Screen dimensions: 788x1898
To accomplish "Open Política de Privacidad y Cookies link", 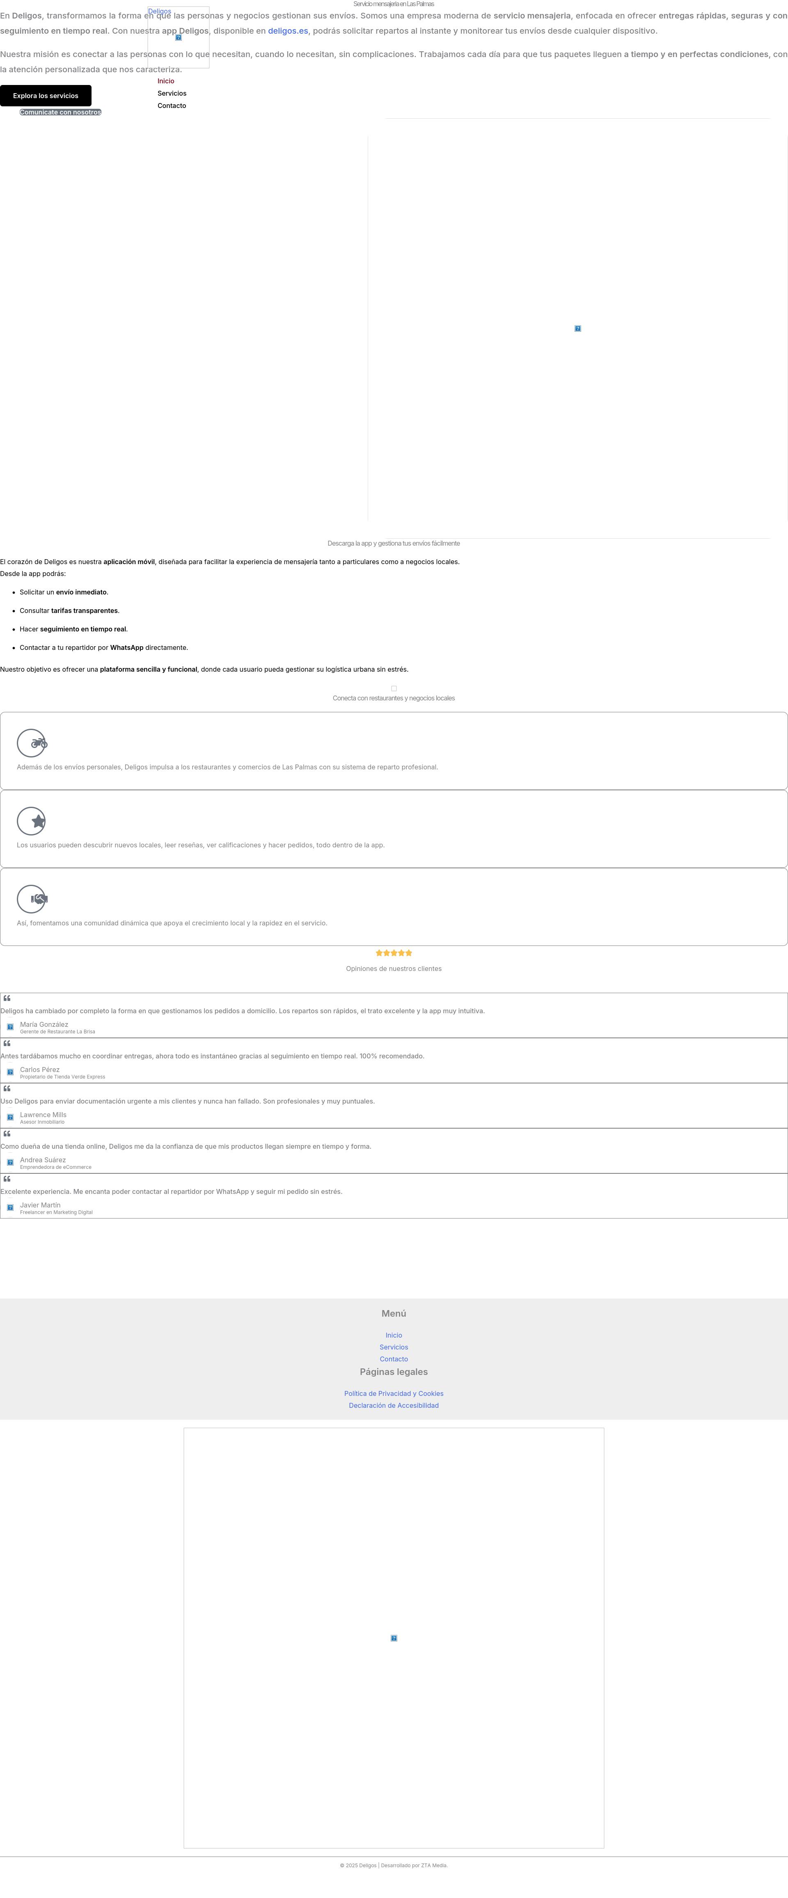I will click(x=393, y=1393).
